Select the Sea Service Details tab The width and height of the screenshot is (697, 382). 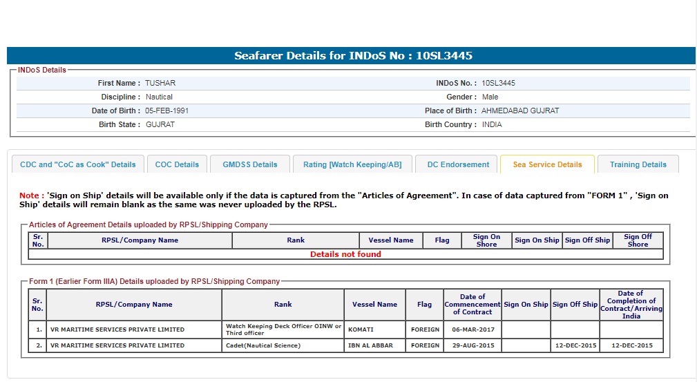tap(547, 164)
